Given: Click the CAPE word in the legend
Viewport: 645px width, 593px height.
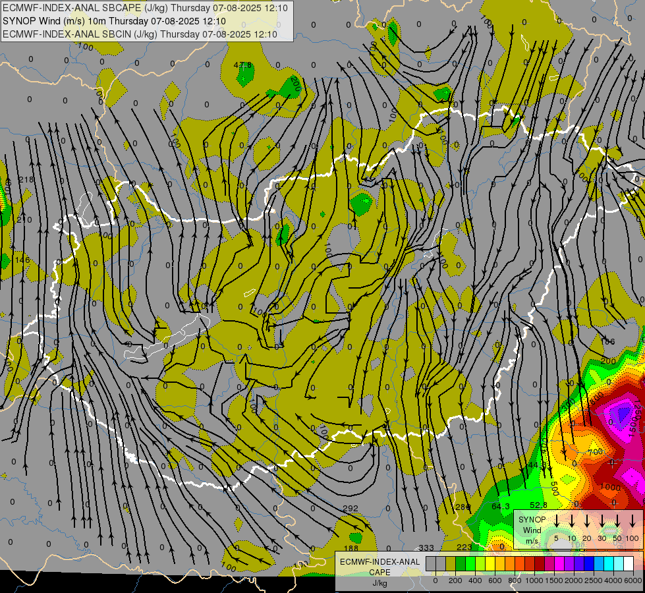Looking at the screenshot, I should click(379, 573).
